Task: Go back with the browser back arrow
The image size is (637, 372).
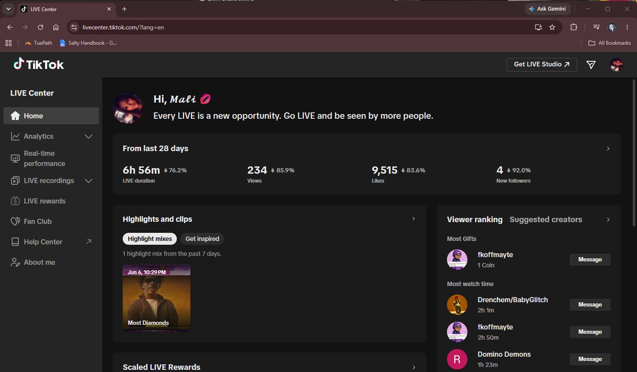Action: (x=10, y=27)
